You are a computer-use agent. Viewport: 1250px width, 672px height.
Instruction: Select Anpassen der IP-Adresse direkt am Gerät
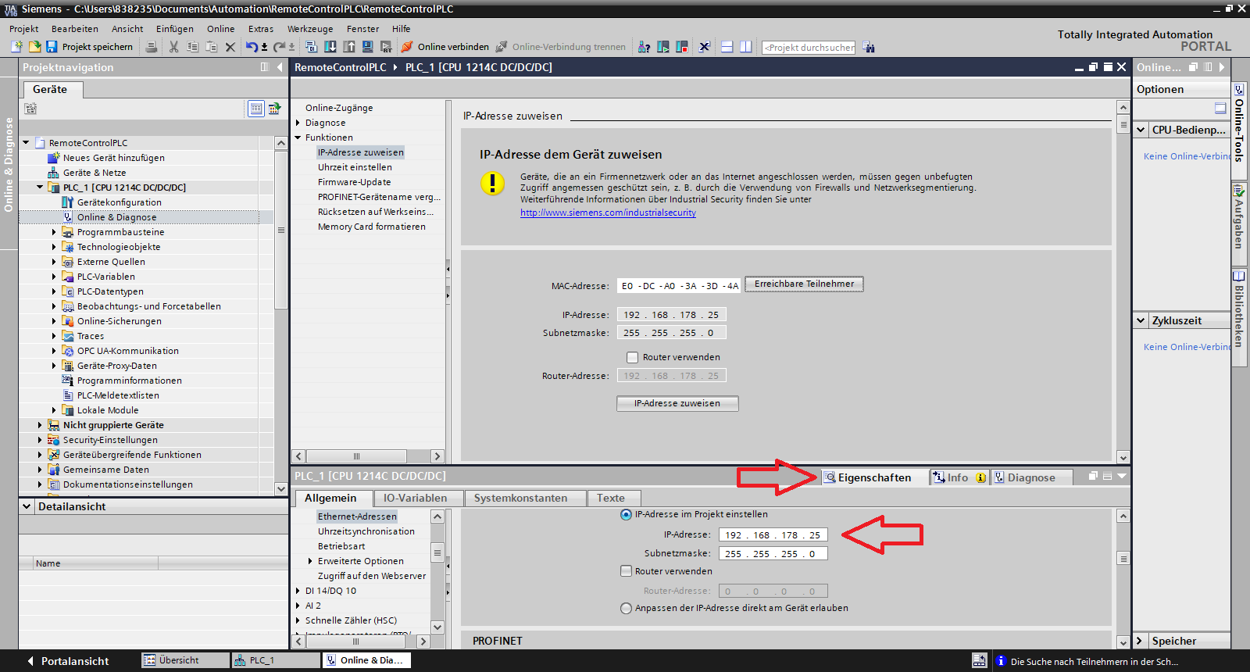[x=626, y=608]
